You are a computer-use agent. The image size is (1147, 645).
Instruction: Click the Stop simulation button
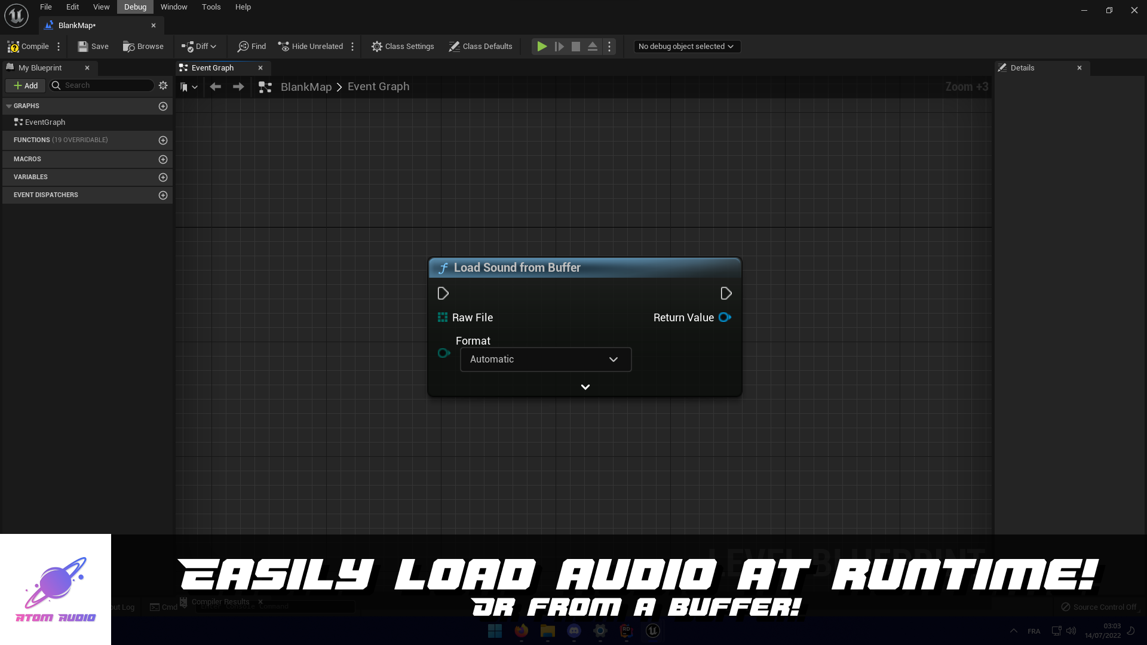pyautogui.click(x=576, y=47)
